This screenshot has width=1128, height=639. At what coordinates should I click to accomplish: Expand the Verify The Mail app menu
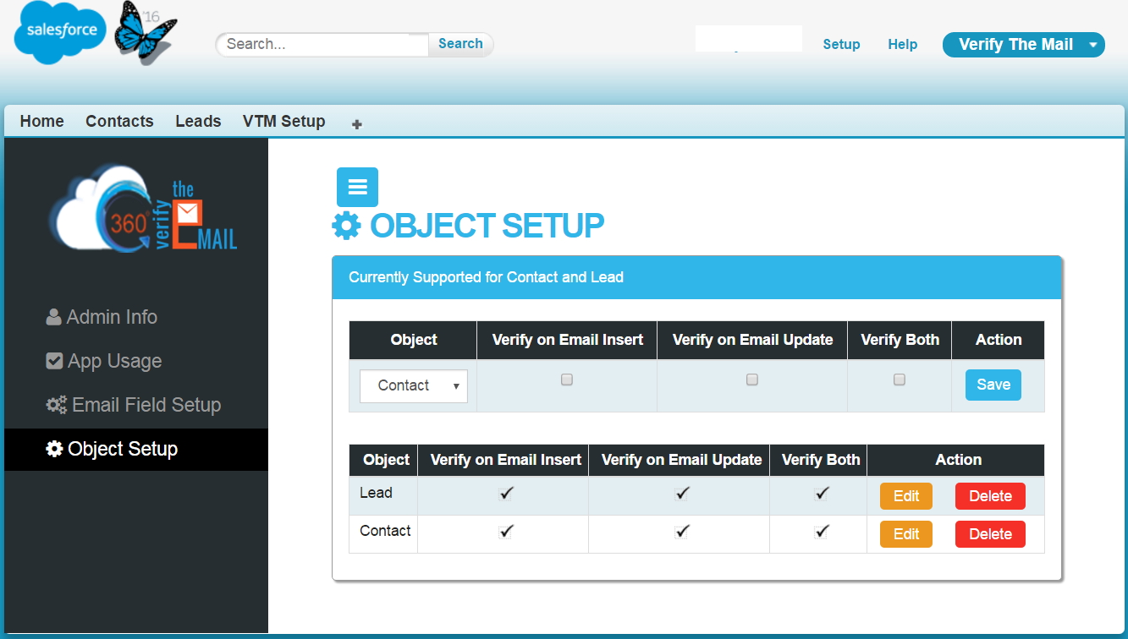pyautogui.click(x=1023, y=45)
